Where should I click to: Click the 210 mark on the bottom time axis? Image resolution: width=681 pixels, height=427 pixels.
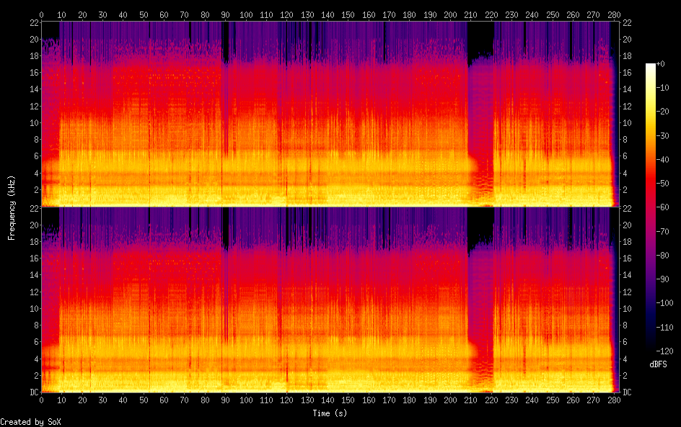tap(472, 400)
